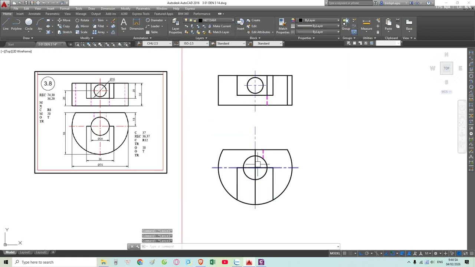Viewport: 475px width, 267px height.
Task: Click the Make Current button
Action: [219, 26]
